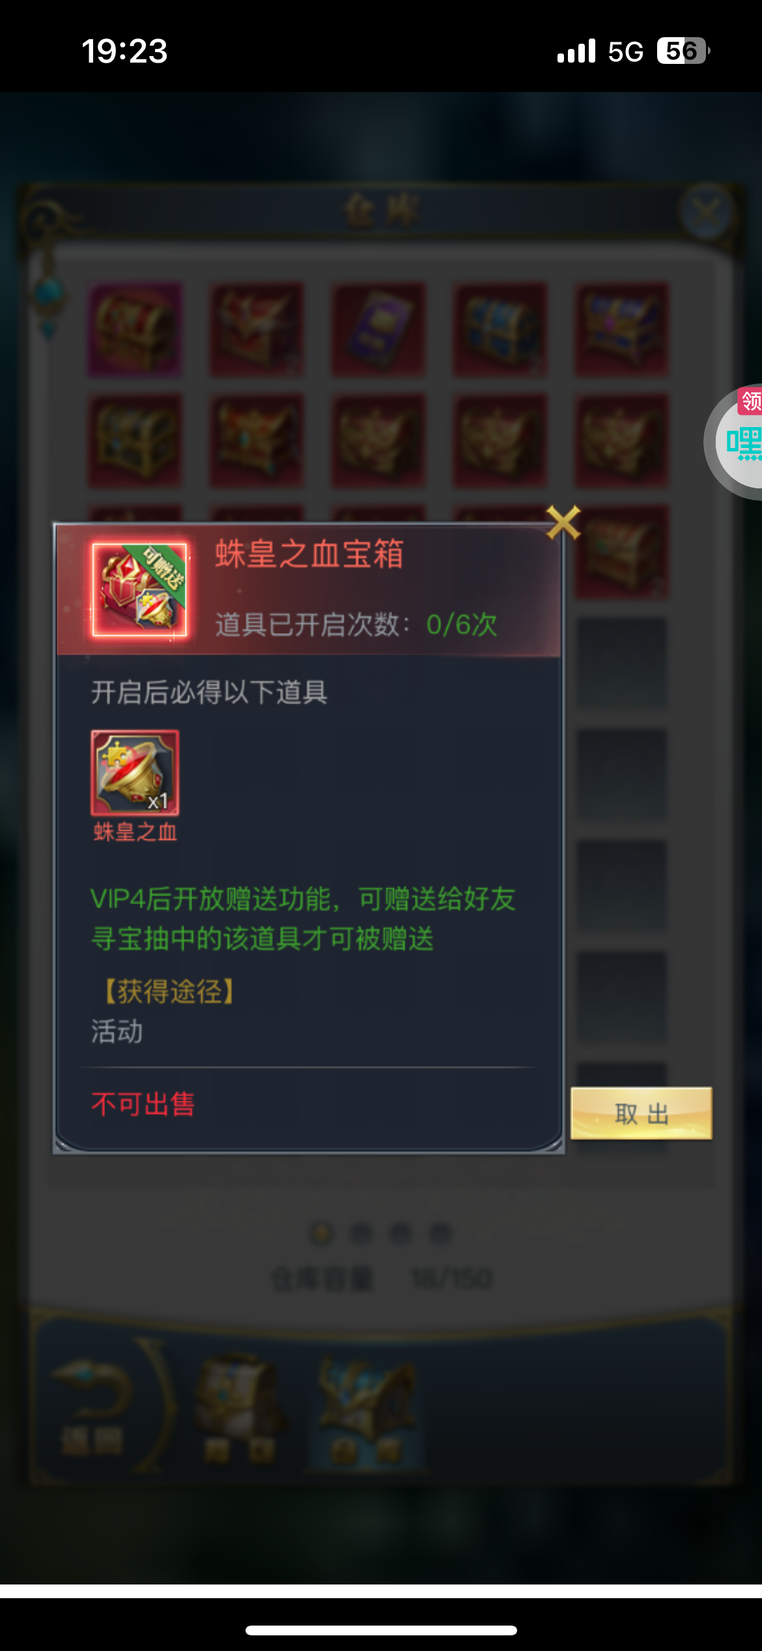The image size is (762, 1651).
Task: Tap the 蛛皇之血 reward item icon
Action: click(135, 773)
